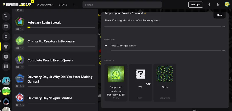This screenshot has height=111, width=232.
Task: Click the Orbs background reward thumbnail
Action: click(x=165, y=74)
